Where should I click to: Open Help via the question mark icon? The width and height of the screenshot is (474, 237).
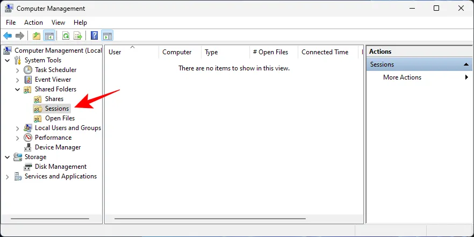point(94,36)
